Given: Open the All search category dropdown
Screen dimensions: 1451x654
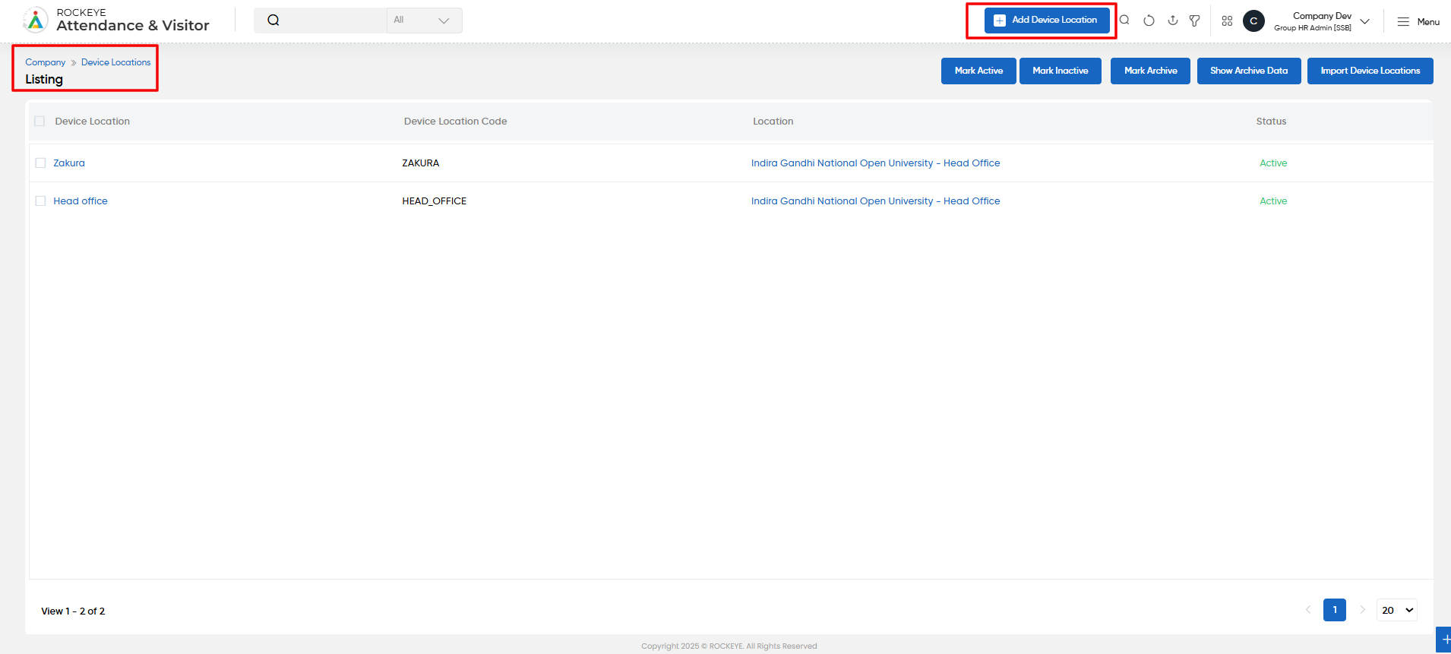Looking at the screenshot, I should [x=424, y=21].
